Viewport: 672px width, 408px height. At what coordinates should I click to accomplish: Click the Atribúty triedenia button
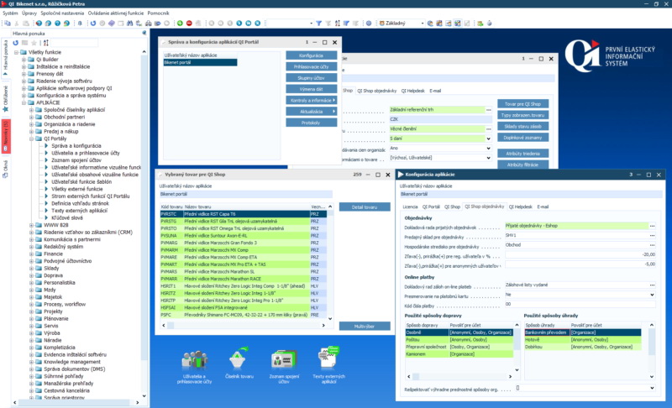(x=522, y=154)
